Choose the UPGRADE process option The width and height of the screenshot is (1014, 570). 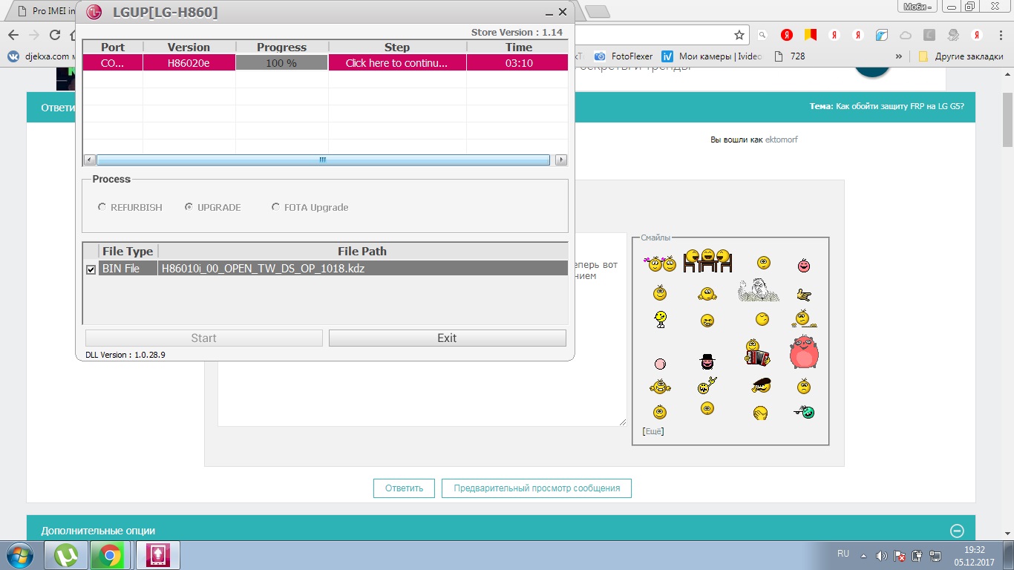pos(189,207)
